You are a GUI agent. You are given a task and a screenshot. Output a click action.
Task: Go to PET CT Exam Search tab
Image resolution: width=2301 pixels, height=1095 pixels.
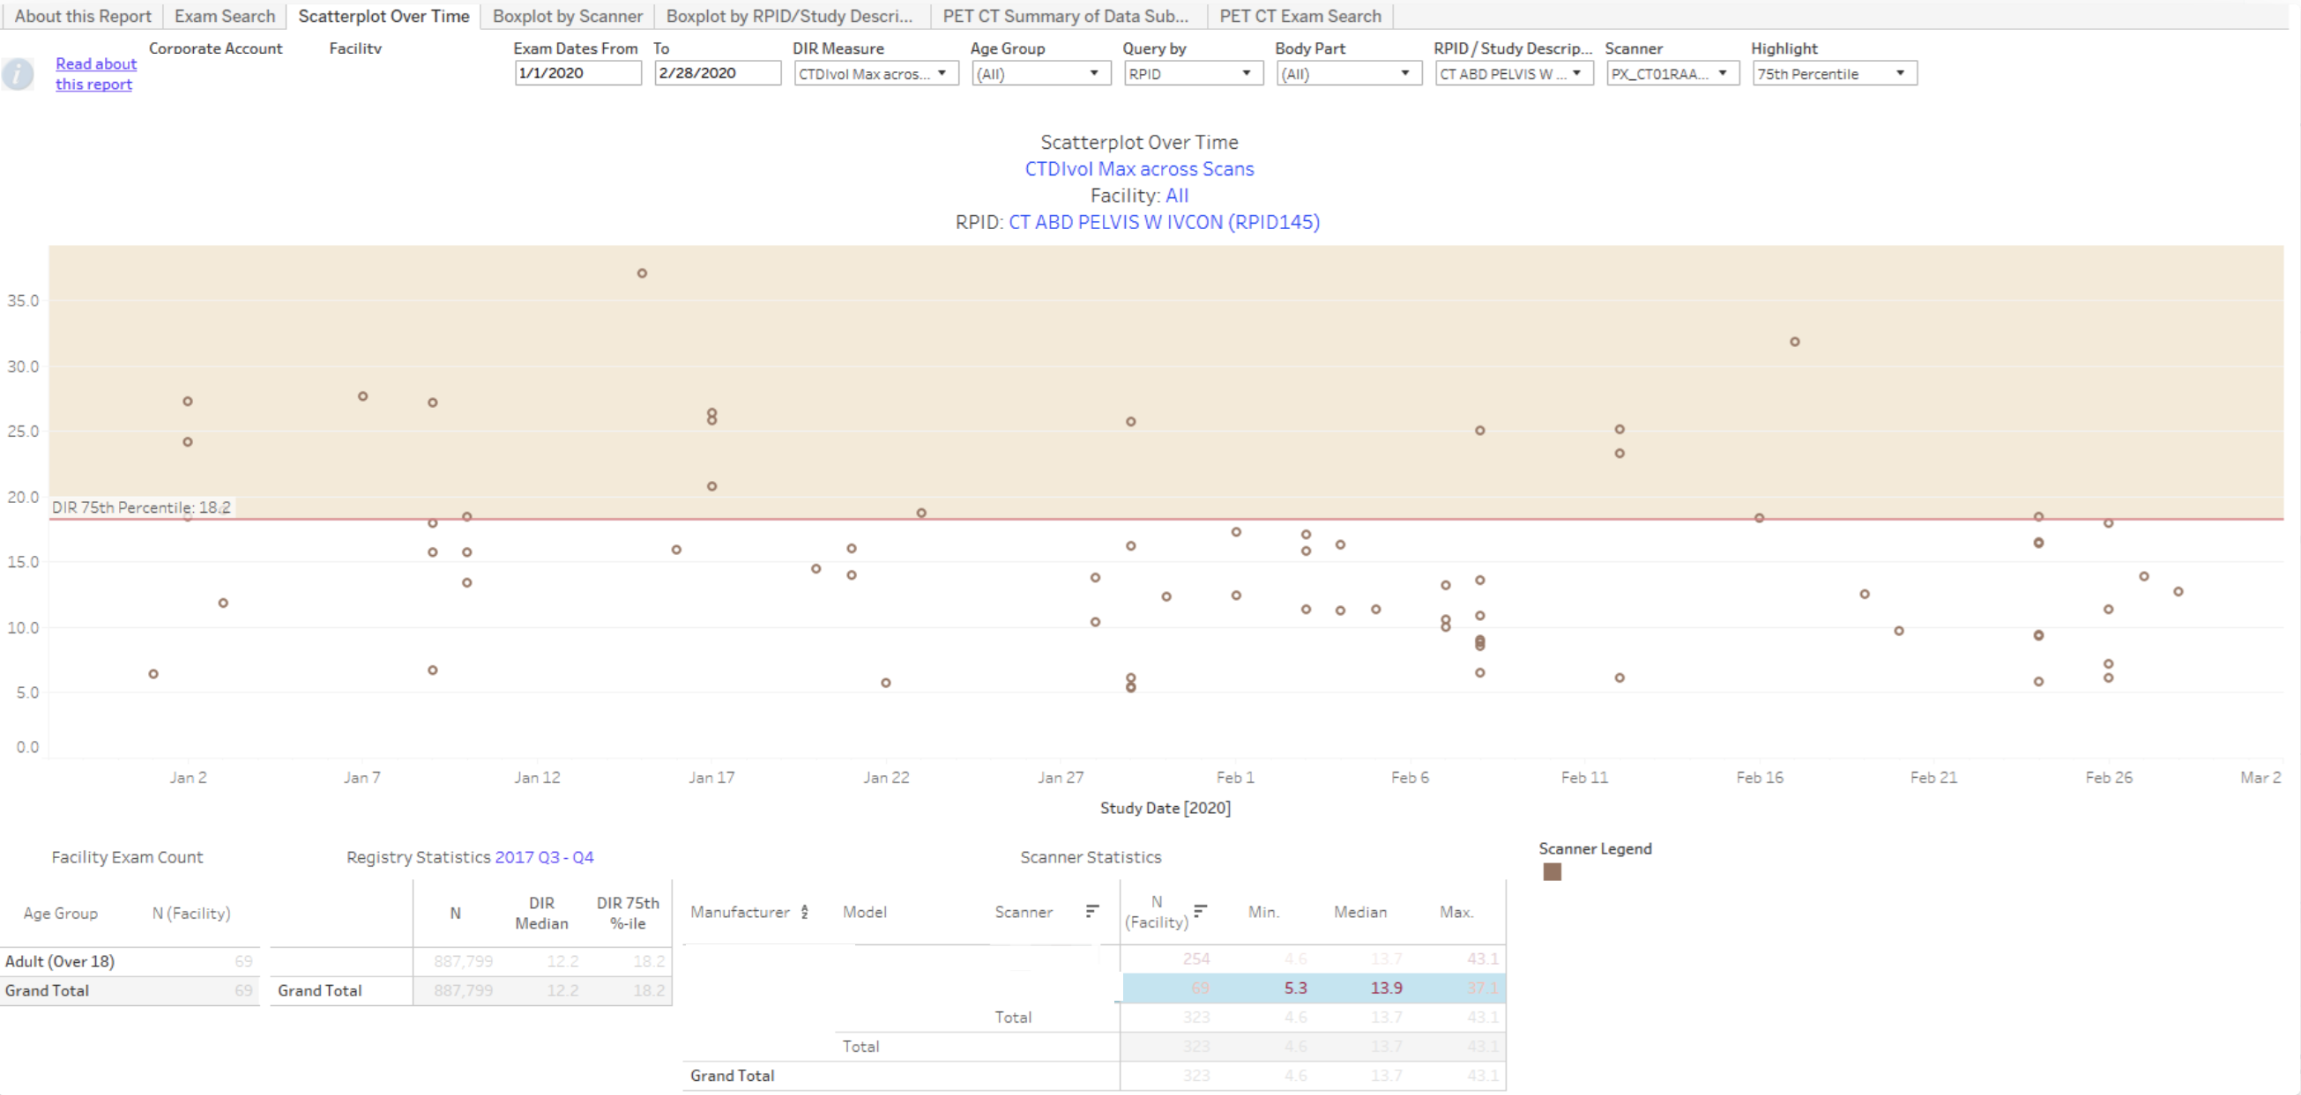tap(1299, 16)
